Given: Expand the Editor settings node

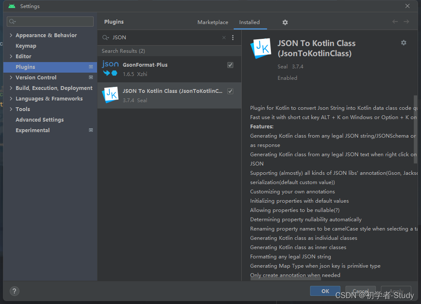Looking at the screenshot, I should coord(11,57).
